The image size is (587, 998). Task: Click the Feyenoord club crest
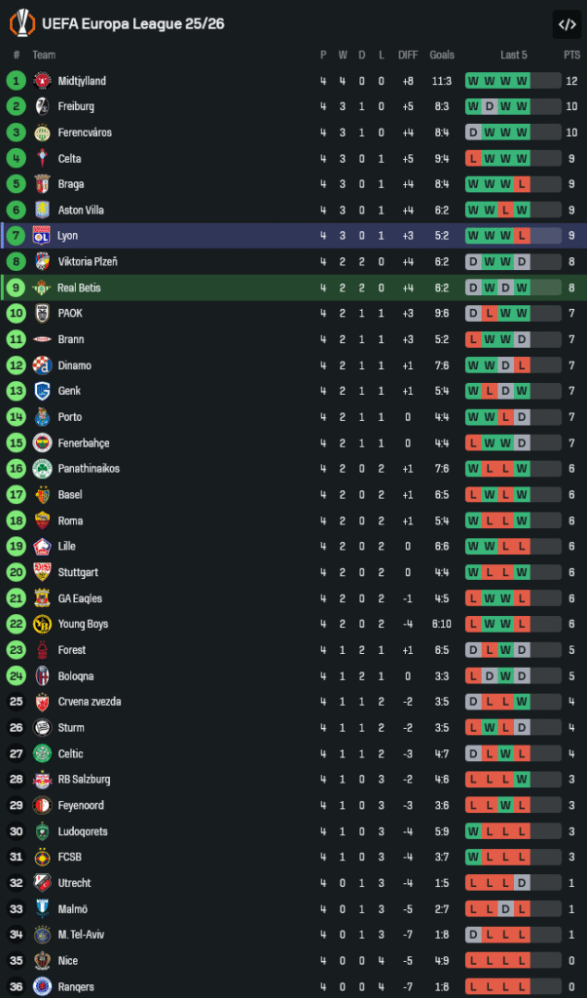pyautogui.click(x=42, y=806)
